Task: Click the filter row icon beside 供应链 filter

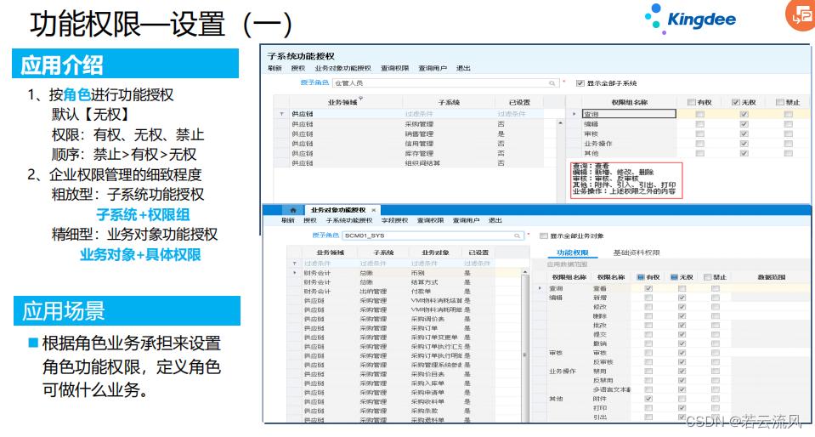Action: click(x=281, y=114)
